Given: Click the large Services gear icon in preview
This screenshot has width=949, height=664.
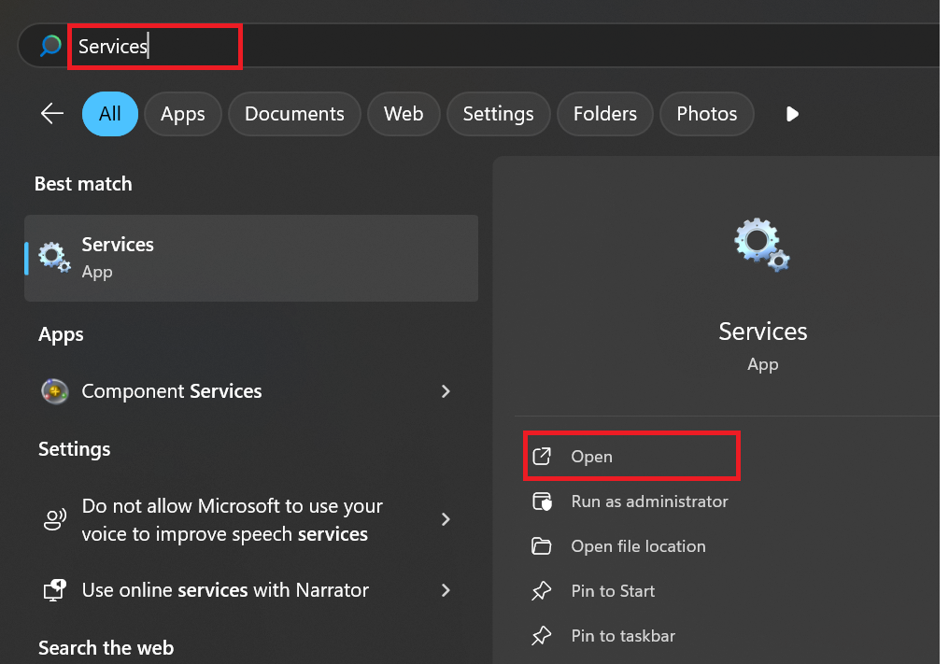Looking at the screenshot, I should [x=762, y=245].
